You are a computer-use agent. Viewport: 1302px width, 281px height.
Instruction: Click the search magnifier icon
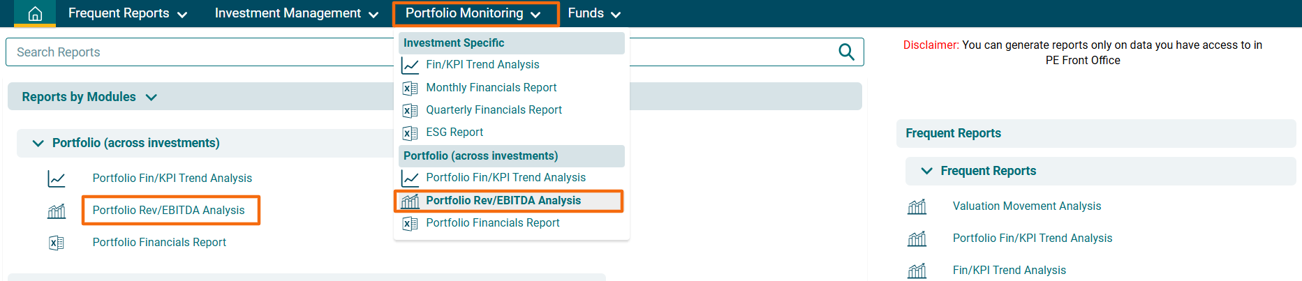[846, 52]
